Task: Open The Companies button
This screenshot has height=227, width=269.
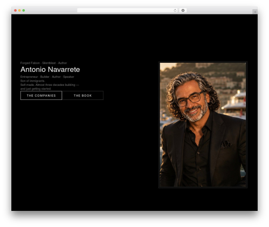Action: tap(41, 96)
